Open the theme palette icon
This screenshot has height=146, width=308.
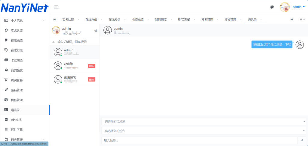tap(272, 7)
